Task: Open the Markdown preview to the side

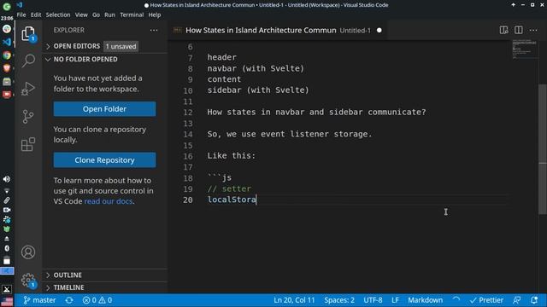Action: pyautogui.click(x=503, y=31)
